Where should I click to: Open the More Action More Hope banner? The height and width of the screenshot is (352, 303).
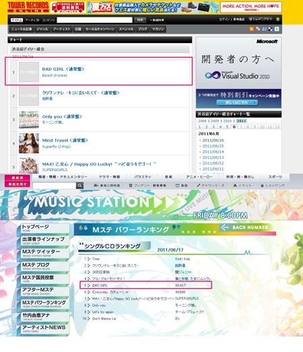coord(251,7)
